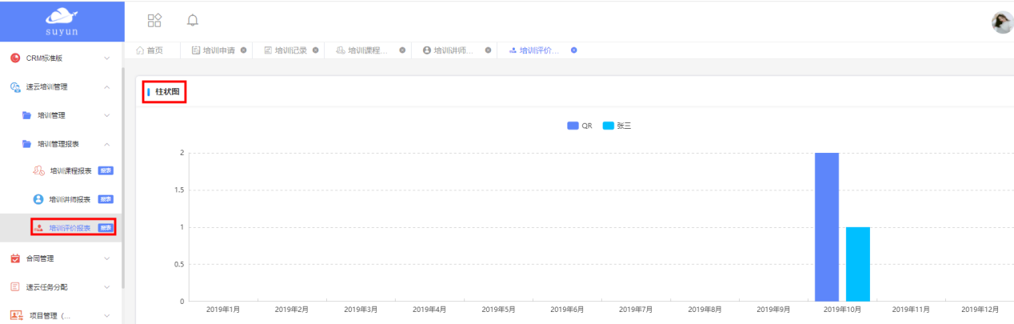This screenshot has height=324, width=1014.
Task: Click the suyun logo
Action: [x=62, y=20]
